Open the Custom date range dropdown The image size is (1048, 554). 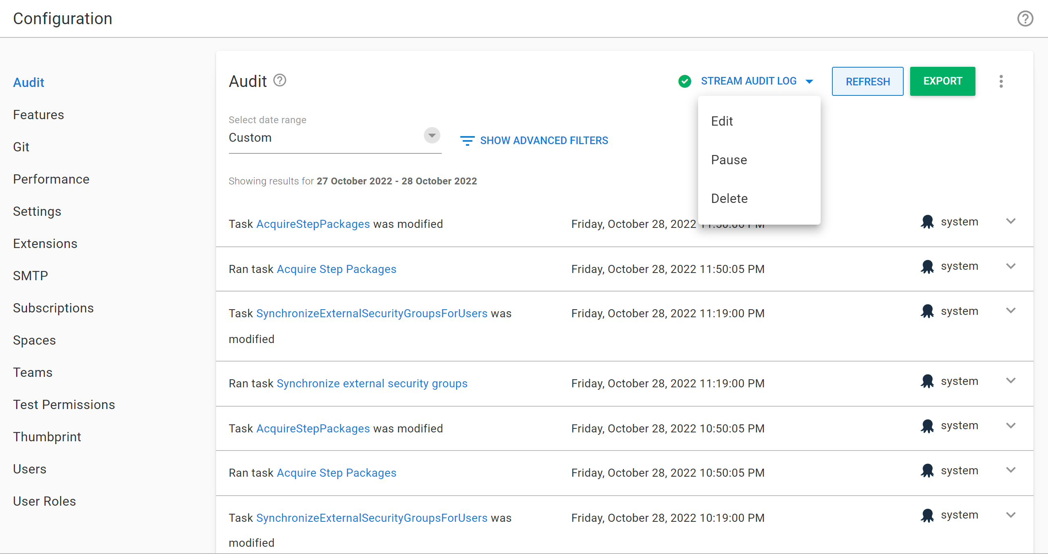click(431, 135)
